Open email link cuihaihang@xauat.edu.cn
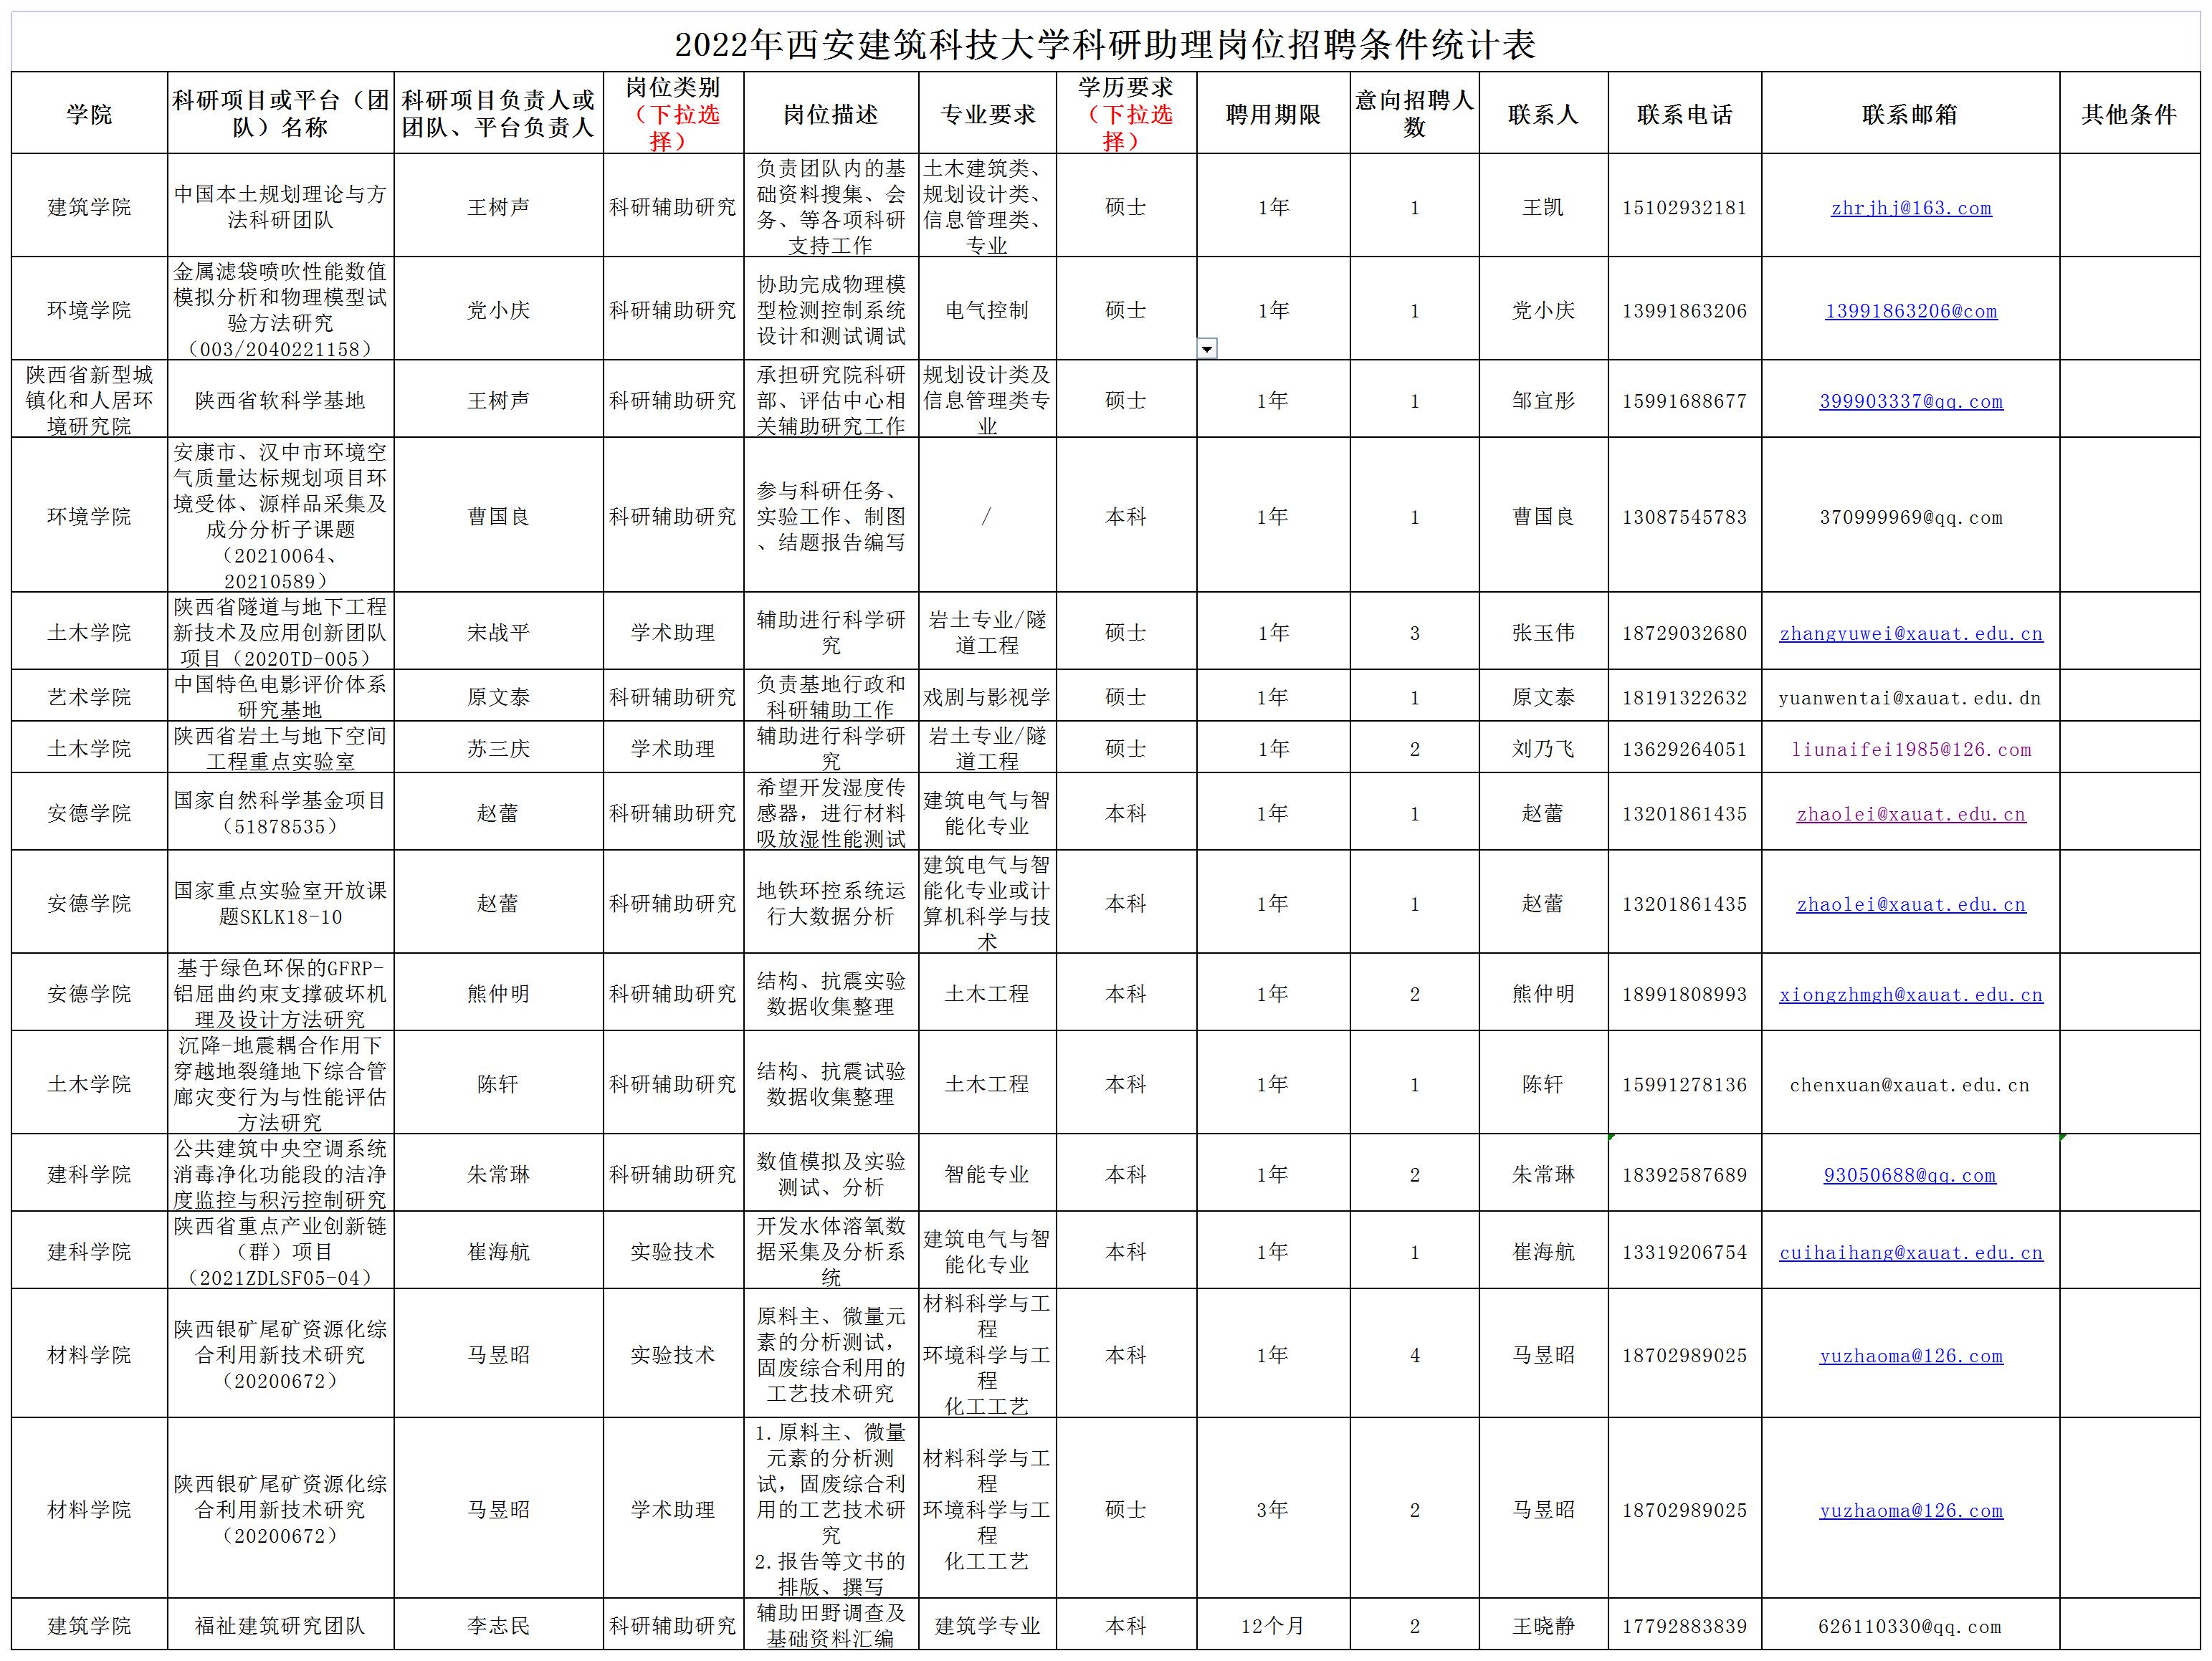Image resolution: width=2212 pixels, height=1661 pixels. click(1910, 1253)
